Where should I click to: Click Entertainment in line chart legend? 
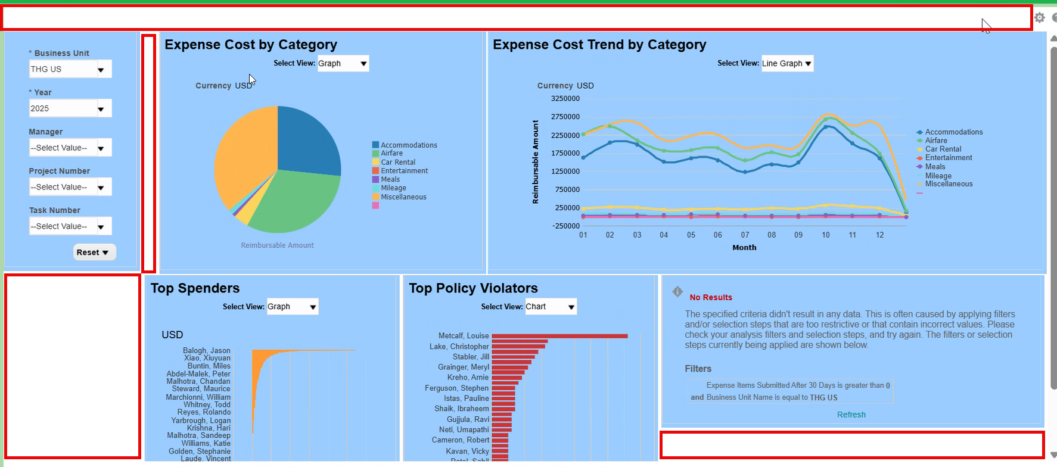(x=949, y=158)
